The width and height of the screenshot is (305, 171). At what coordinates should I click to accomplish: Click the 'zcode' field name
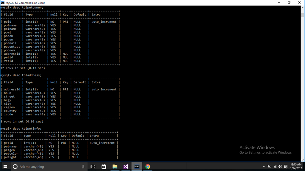pyautogui.click(x=8, y=114)
